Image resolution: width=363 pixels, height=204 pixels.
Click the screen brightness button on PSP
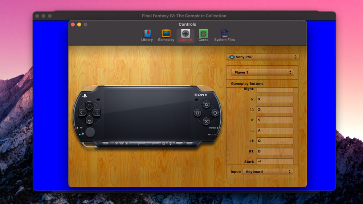pyautogui.click(x=163, y=143)
